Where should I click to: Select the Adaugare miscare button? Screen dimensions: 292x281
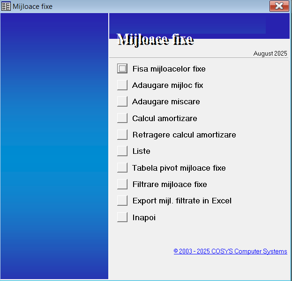tap(122, 101)
